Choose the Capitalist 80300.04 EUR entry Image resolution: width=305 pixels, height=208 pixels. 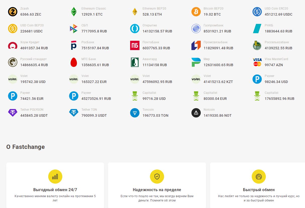point(209,96)
